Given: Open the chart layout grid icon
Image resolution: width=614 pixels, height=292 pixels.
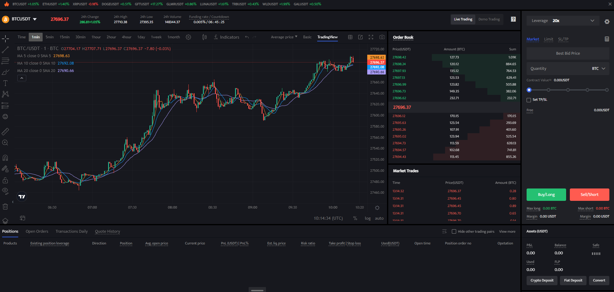Looking at the screenshot, I should click(350, 37).
